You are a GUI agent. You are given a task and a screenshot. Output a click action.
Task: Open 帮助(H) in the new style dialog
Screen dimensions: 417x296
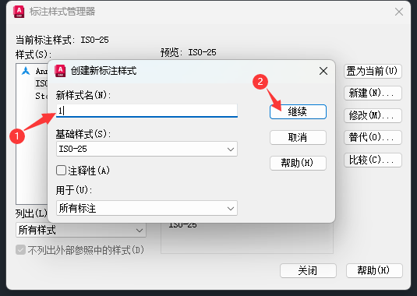[x=298, y=163]
